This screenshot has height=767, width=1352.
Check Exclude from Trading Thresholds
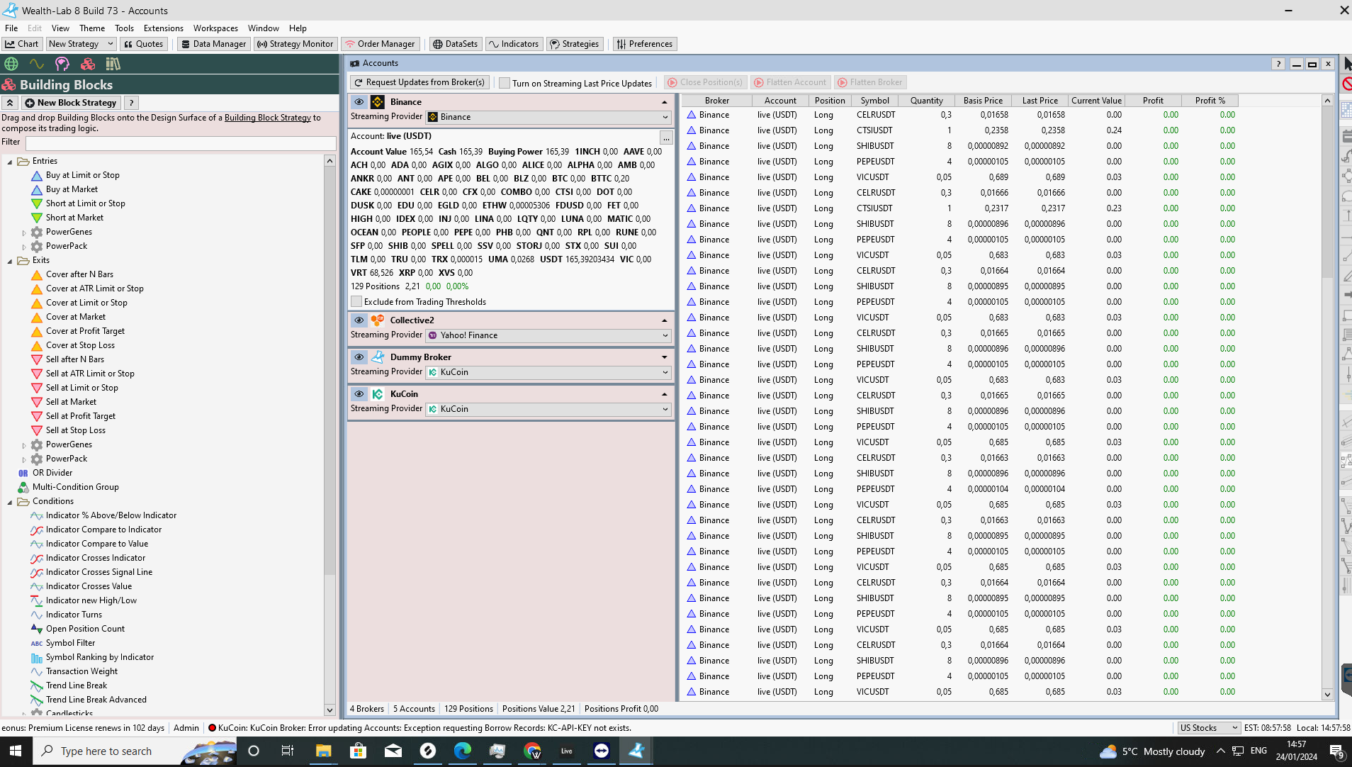pos(356,302)
